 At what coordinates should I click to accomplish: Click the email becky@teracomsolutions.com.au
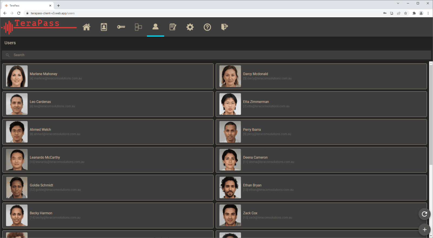(58, 217)
